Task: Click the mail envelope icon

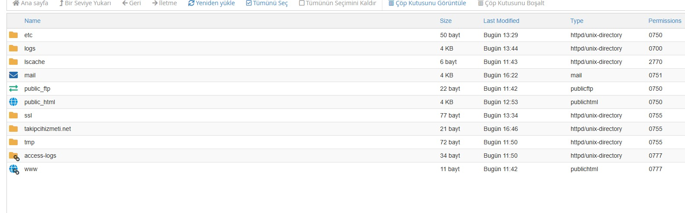Action: coord(13,75)
